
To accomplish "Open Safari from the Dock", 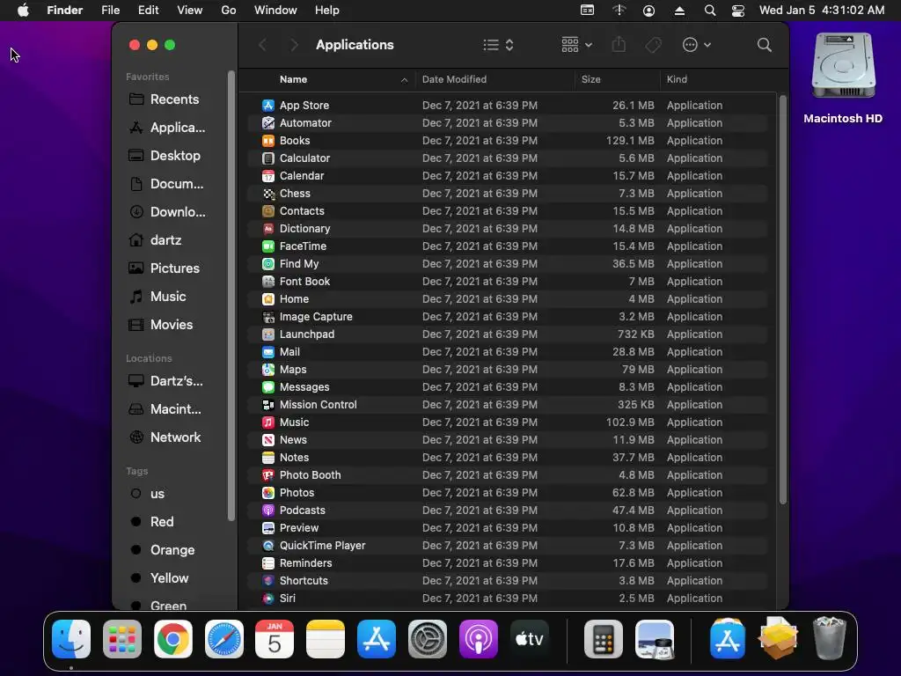I will click(224, 639).
